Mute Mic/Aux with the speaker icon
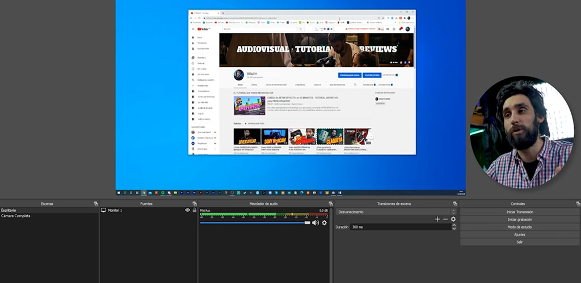 pyautogui.click(x=315, y=223)
